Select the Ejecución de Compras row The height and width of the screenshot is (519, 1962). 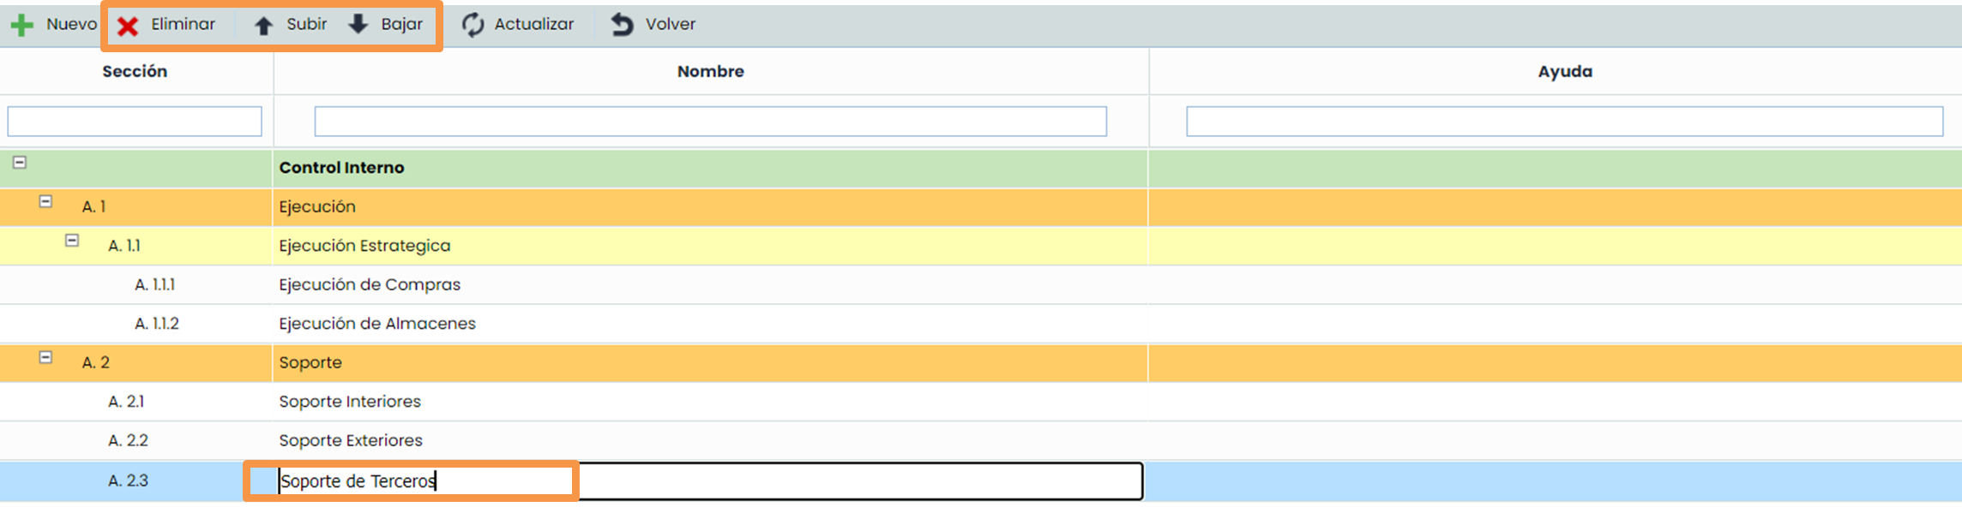pyautogui.click(x=370, y=285)
